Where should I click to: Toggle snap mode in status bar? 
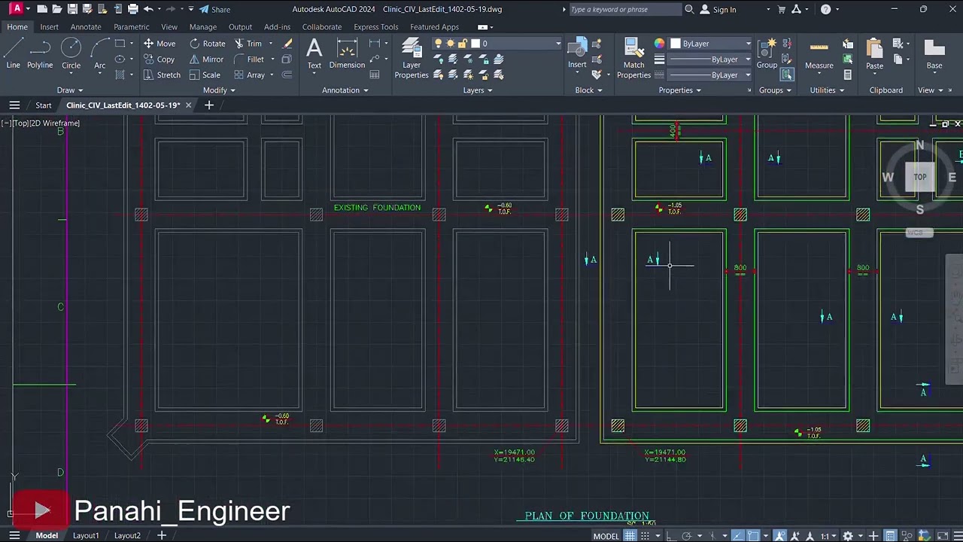click(647, 536)
